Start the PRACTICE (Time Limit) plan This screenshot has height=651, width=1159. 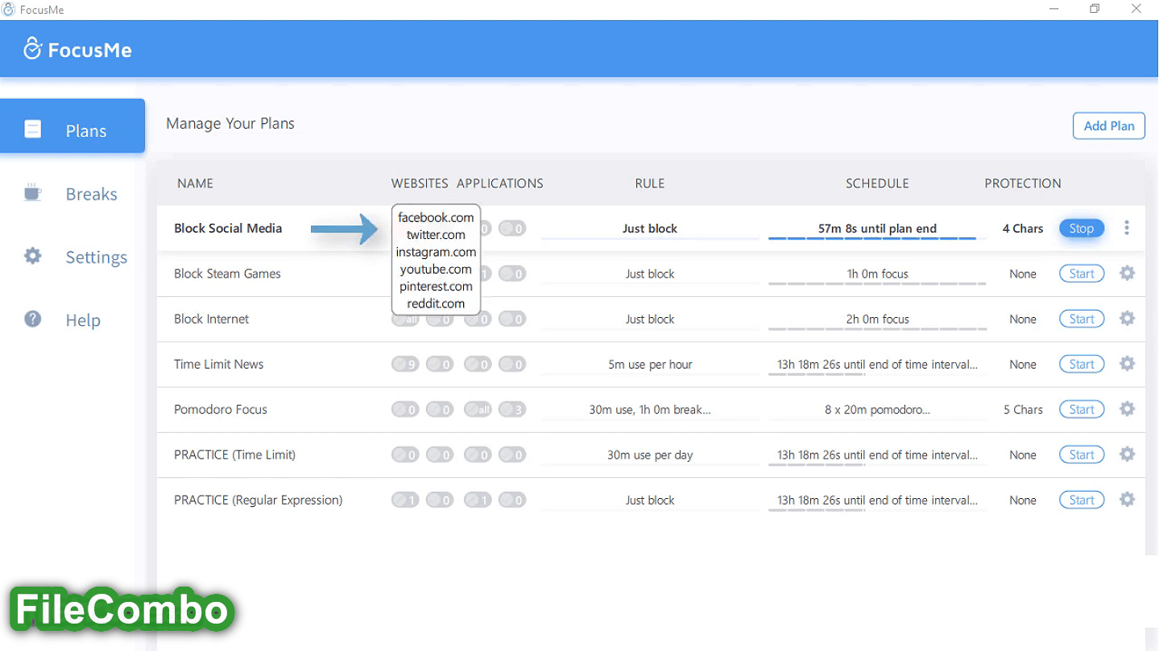(1081, 455)
